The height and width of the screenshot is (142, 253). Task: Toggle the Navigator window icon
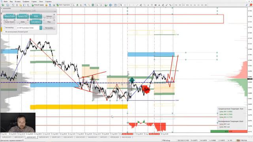point(21,5)
